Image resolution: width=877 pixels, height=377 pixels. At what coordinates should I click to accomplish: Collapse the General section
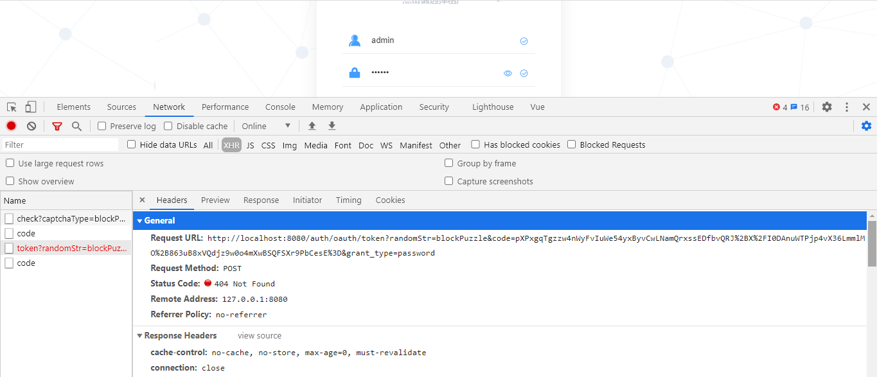point(140,220)
